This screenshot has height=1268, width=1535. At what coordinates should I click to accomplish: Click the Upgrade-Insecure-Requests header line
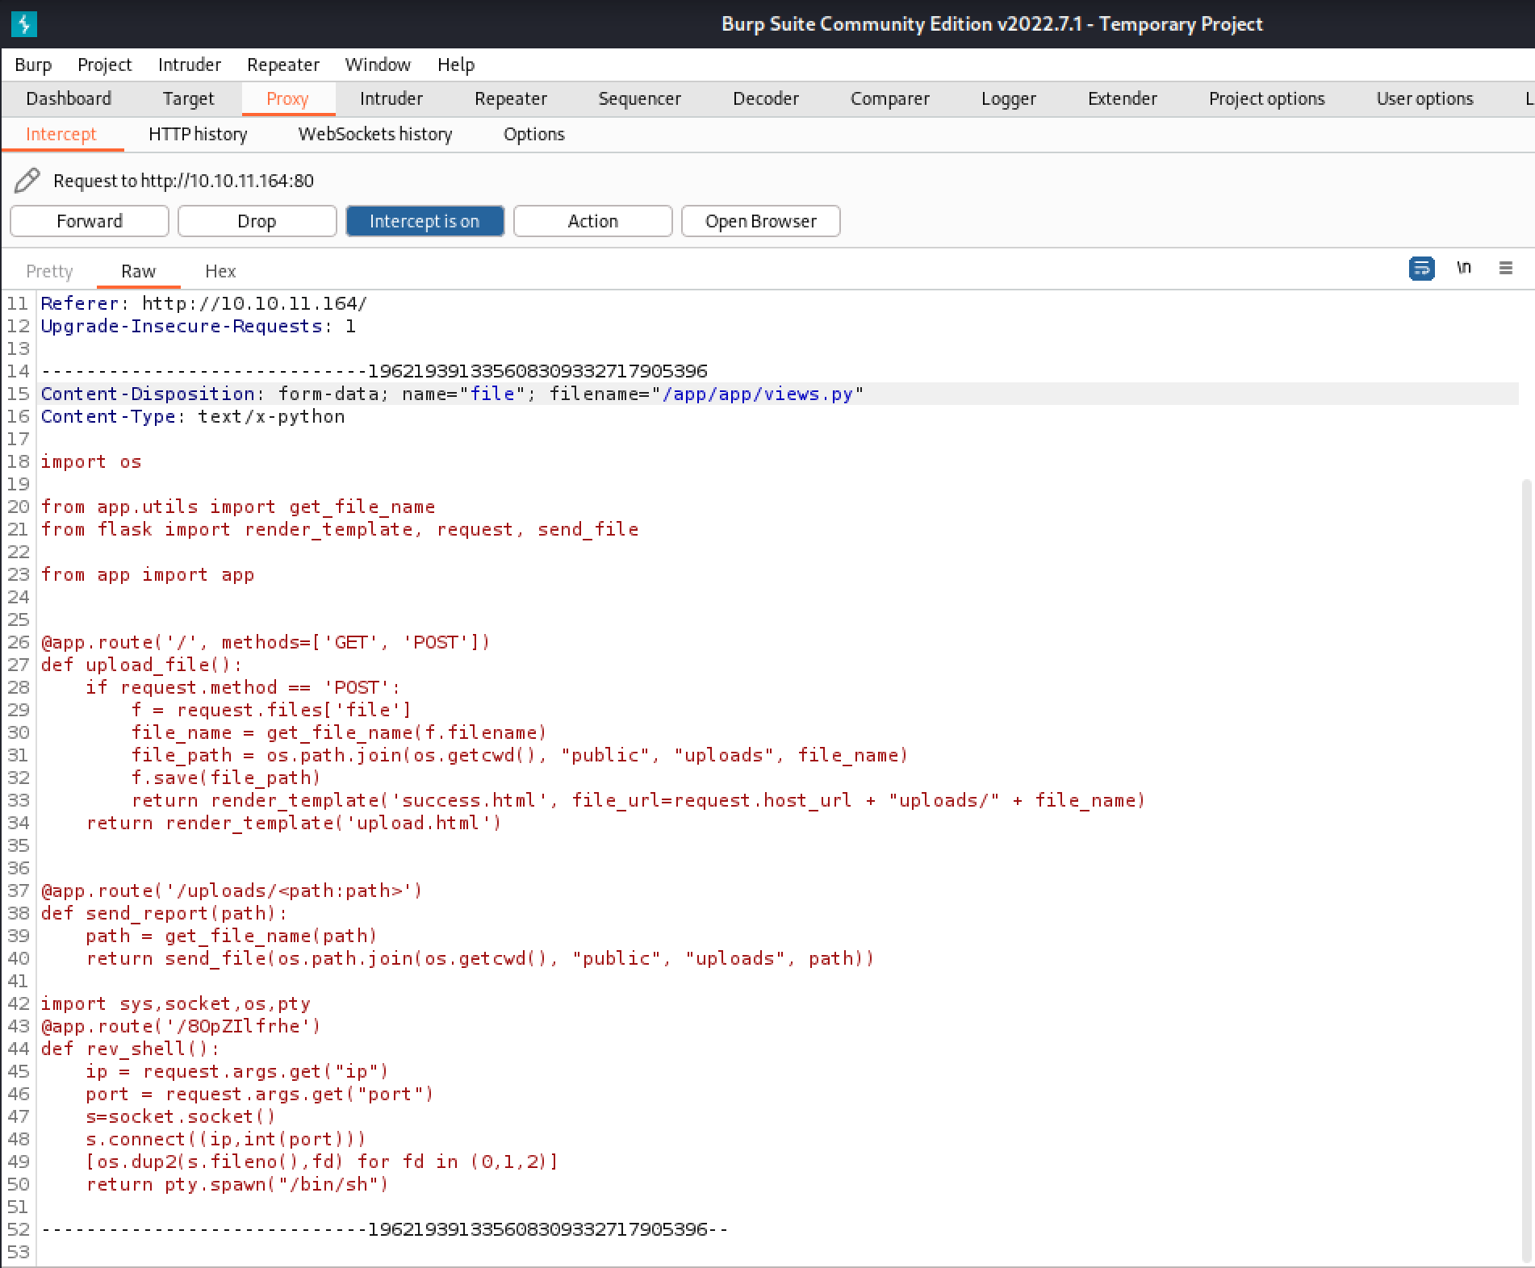tap(199, 326)
